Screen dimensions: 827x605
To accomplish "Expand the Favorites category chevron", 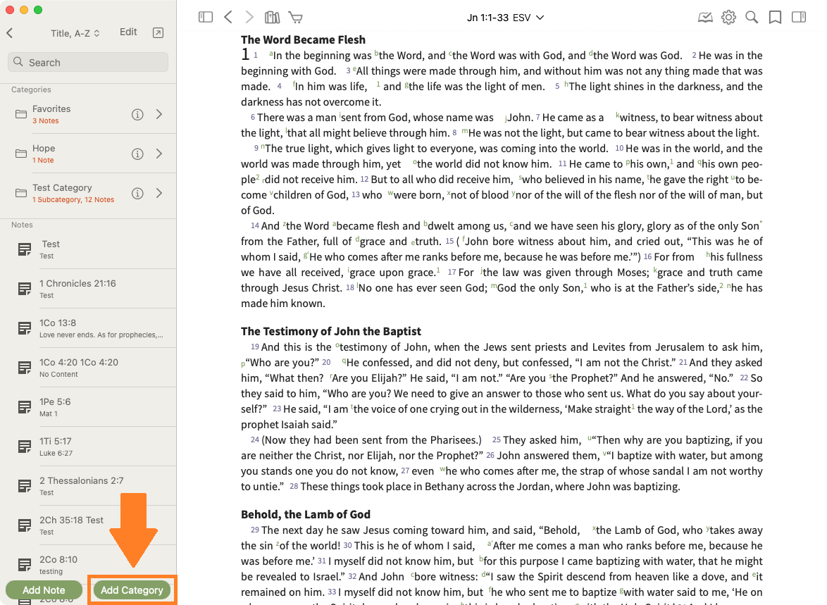I will coord(159,115).
